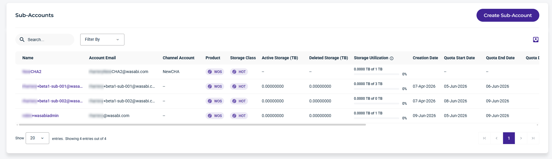Go to the previous page arrow
Image resolution: width=552 pixels, height=159 pixels.
[x=497, y=138]
